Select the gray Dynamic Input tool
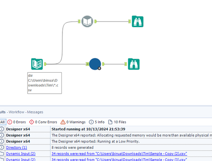The image size is (212, 161). 87,21
